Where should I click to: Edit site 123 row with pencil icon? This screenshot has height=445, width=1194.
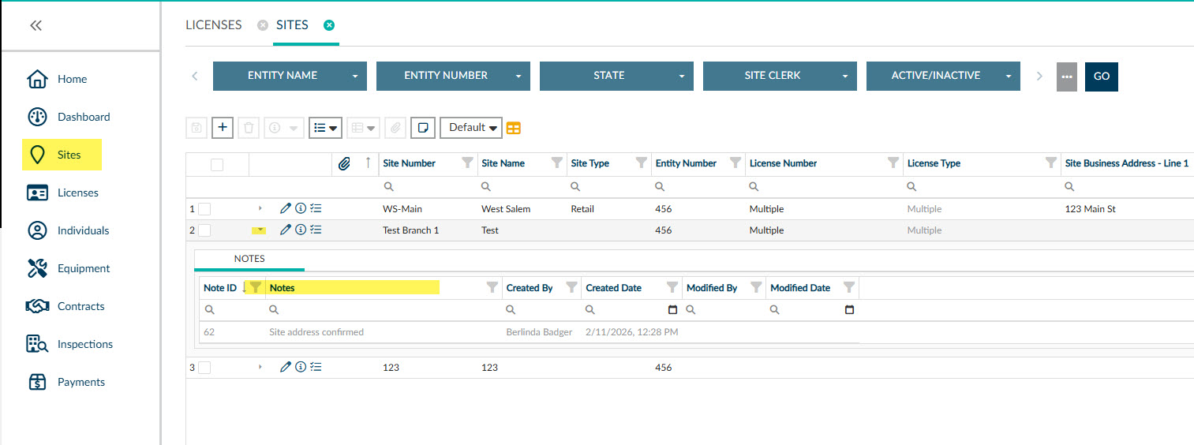286,367
